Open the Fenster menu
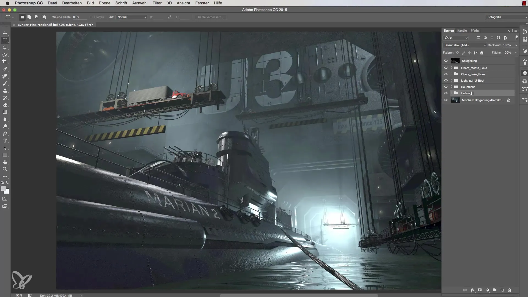Image resolution: width=528 pixels, height=297 pixels. point(202,3)
